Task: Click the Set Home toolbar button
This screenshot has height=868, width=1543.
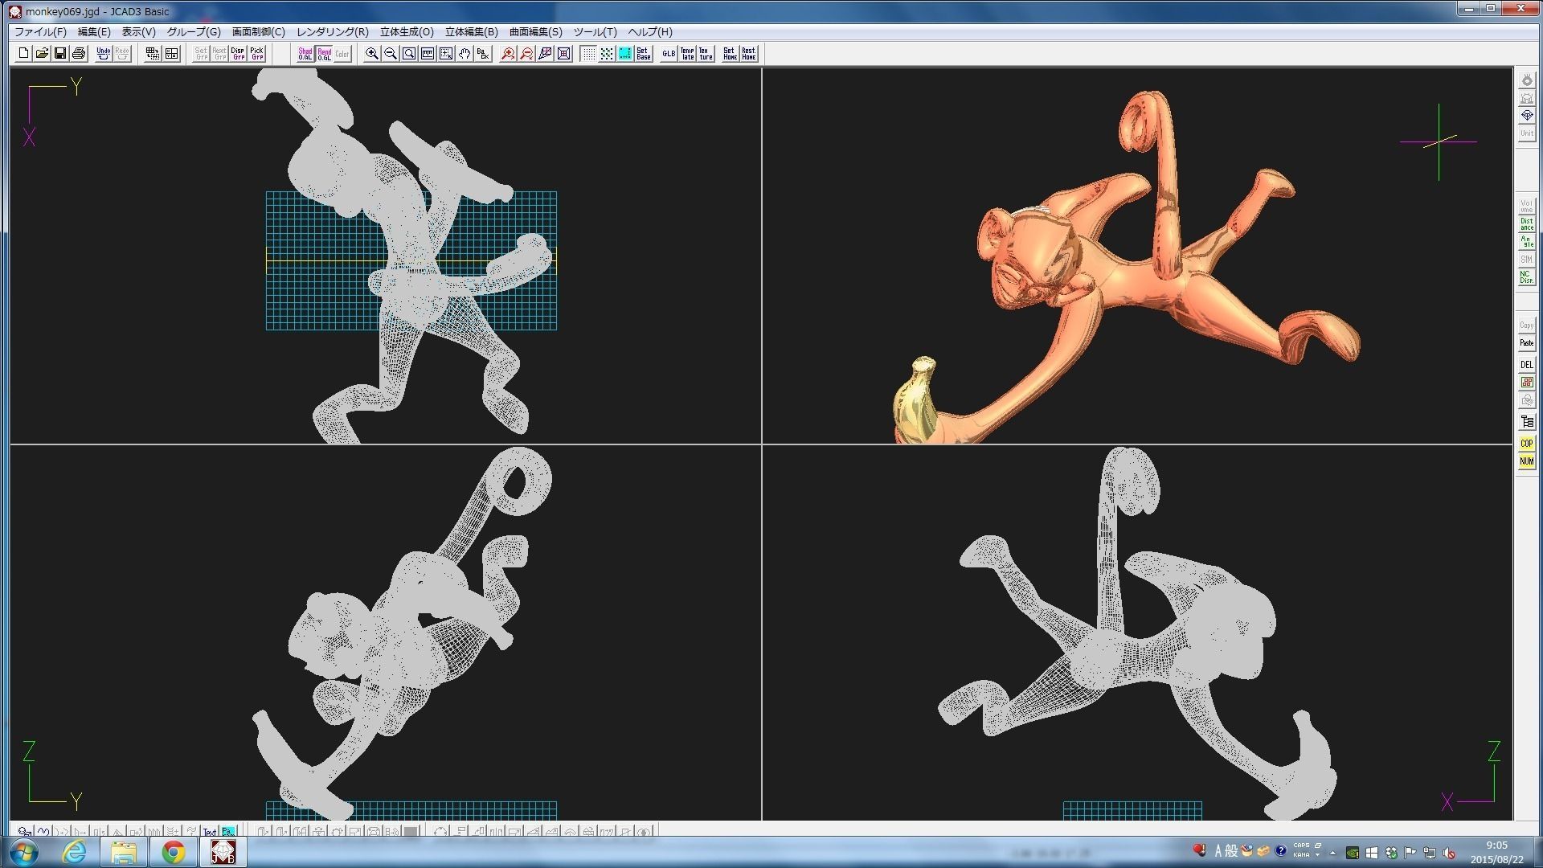Action: [730, 54]
